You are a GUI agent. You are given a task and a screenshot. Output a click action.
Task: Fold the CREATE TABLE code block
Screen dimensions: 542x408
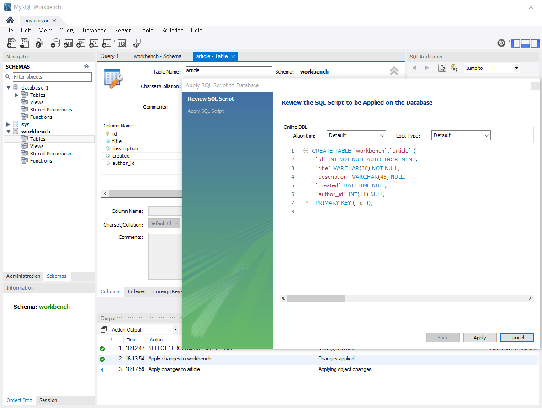[306, 151]
